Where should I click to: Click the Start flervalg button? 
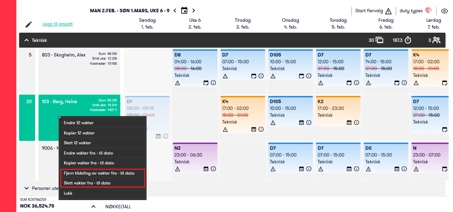tap(373, 11)
